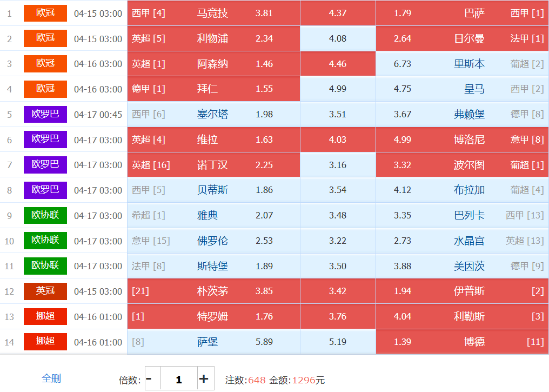Click the 欧协联 badge in the 雅典 row
This screenshot has height=392, width=549.
(45, 215)
